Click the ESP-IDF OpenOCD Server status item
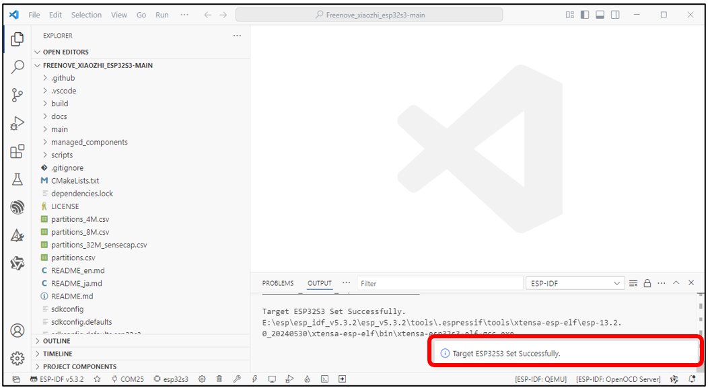The image size is (708, 390). (x=618, y=379)
